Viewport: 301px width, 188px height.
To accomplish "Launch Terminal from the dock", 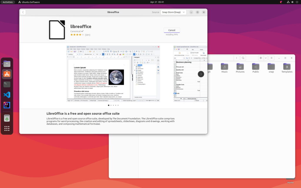I will [7, 84].
